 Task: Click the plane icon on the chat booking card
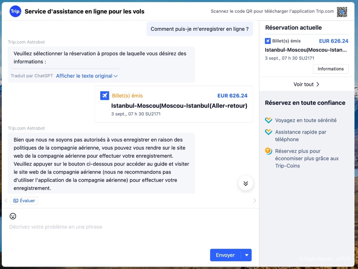pyautogui.click(x=104, y=96)
